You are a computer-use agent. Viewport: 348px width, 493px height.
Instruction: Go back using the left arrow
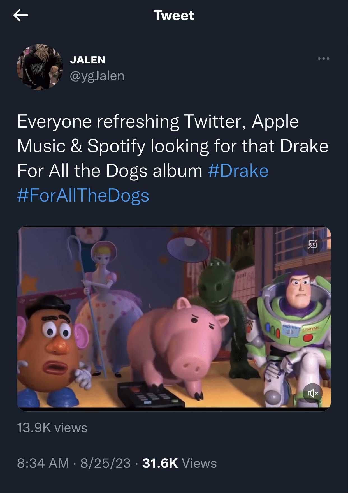point(20,15)
